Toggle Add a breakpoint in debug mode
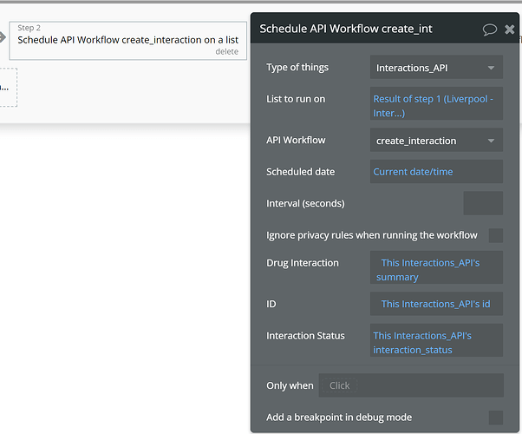The width and height of the screenshot is (522, 434). [496, 418]
